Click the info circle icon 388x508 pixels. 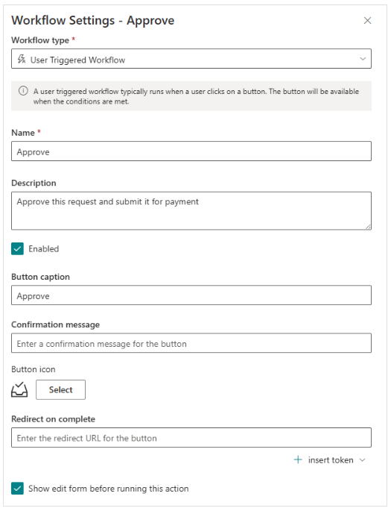click(x=23, y=91)
